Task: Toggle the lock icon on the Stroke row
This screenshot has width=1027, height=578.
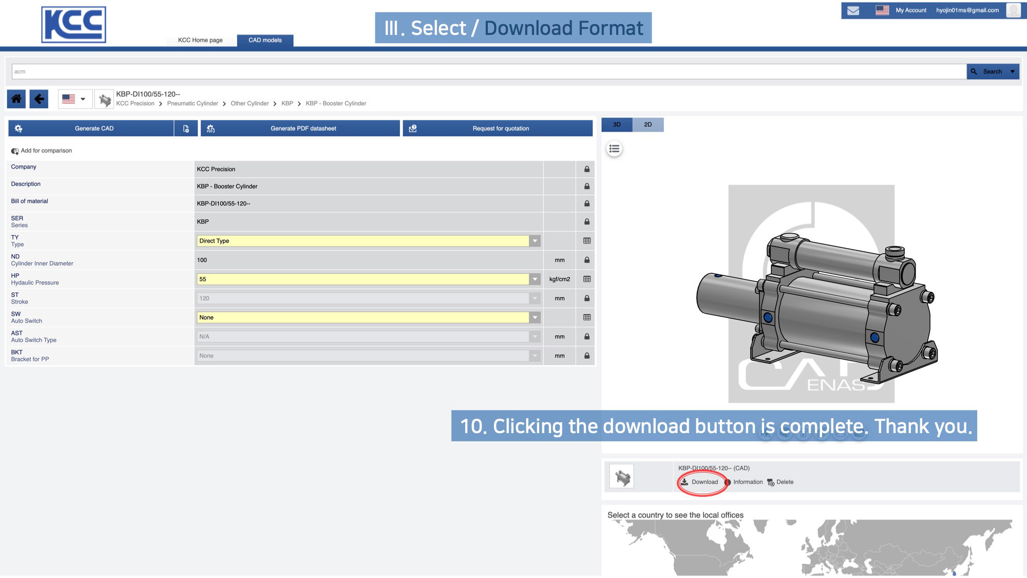Action: [x=586, y=298]
